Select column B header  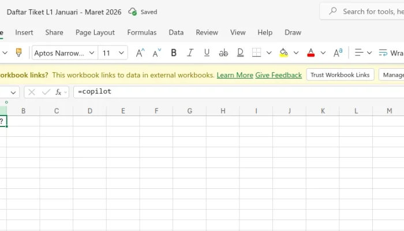(x=23, y=111)
